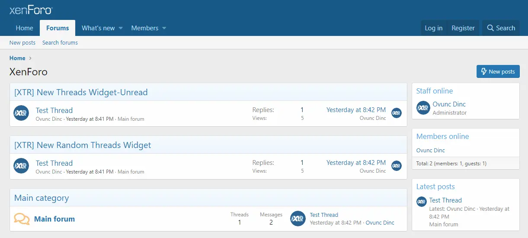
Task: Click the avatar in Latest posts
Action: coord(422,202)
